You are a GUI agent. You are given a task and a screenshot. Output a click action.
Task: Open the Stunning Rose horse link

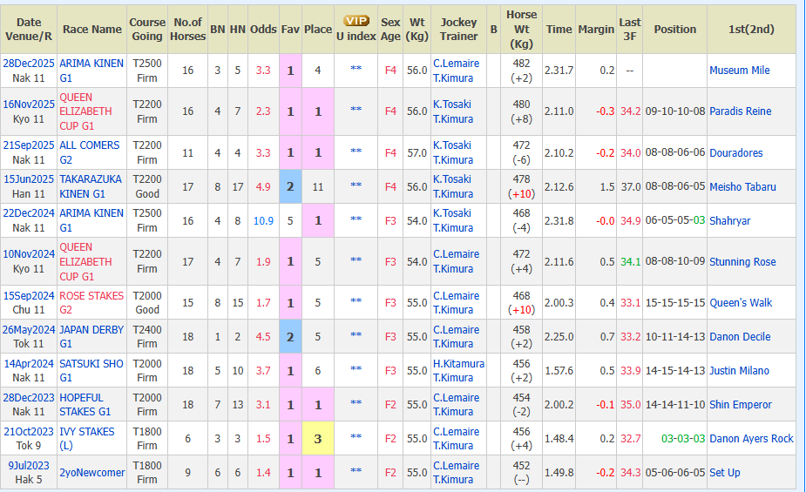pos(742,262)
